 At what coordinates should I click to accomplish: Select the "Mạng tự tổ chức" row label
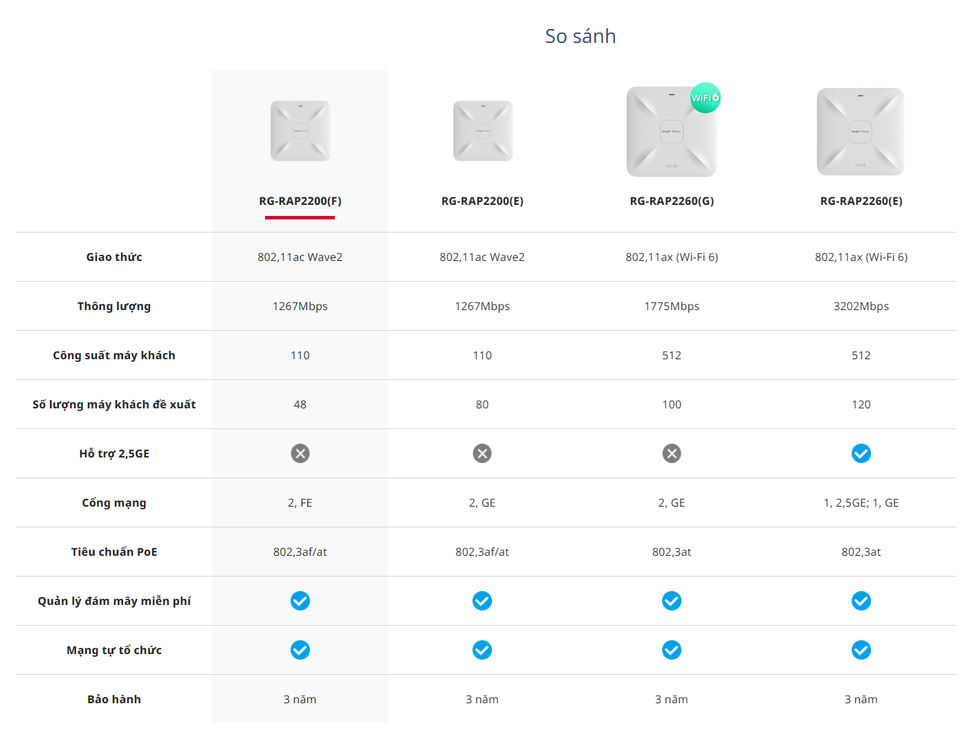coord(114,650)
